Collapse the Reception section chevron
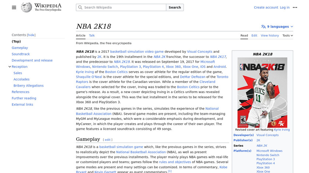309x173 pixels. tap(10, 67)
